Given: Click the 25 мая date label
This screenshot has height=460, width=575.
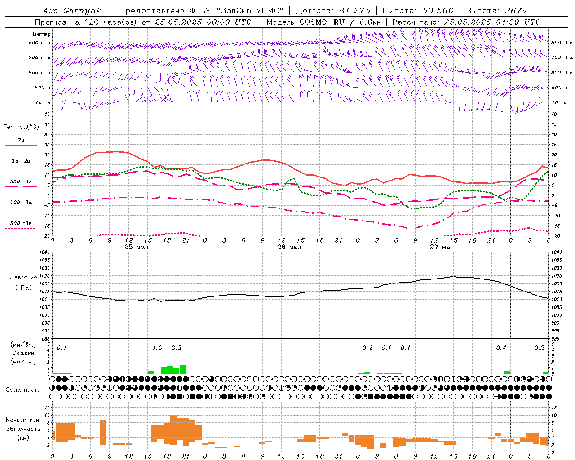Looking at the screenshot, I should click(136, 247).
